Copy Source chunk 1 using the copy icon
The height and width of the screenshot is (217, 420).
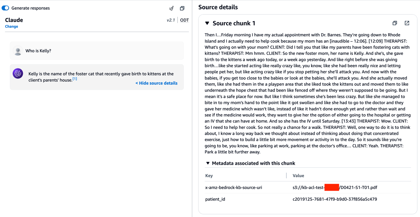click(x=395, y=23)
